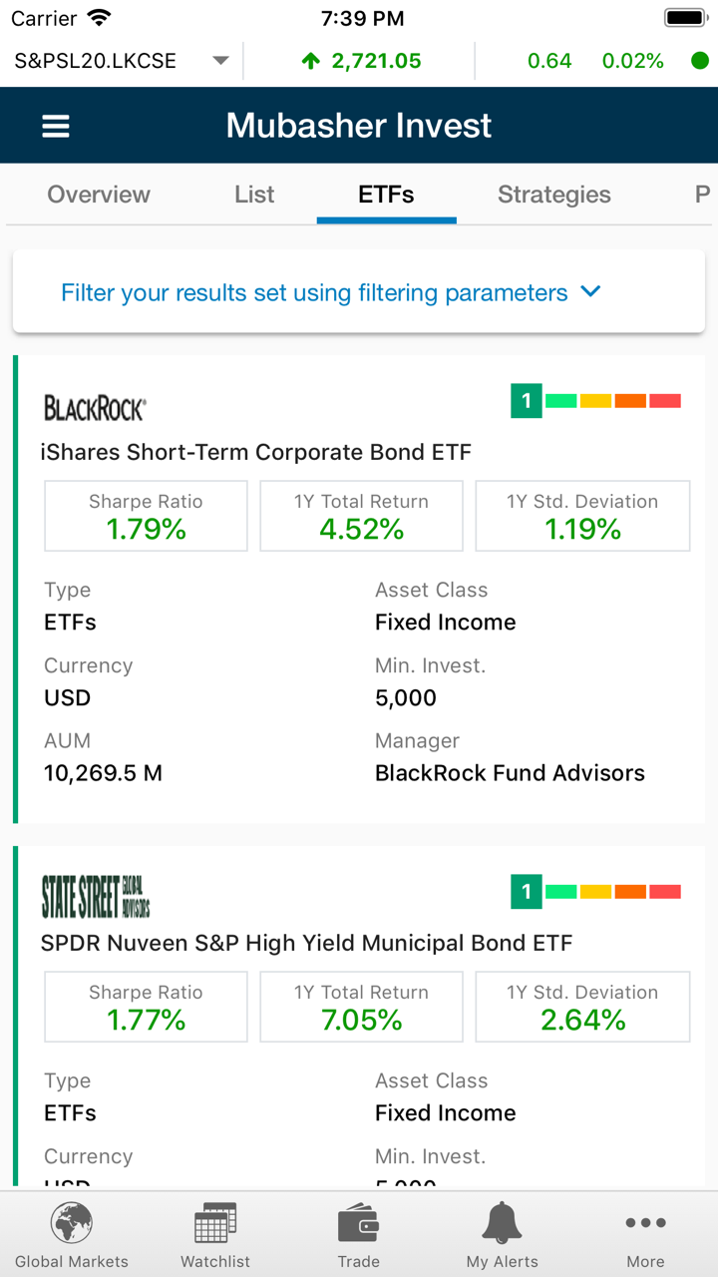Open the hamburger menu
The image size is (718, 1277).
pos(56,126)
